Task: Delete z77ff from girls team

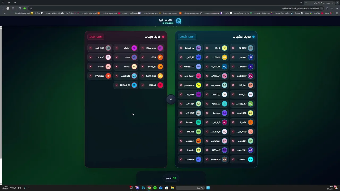Action: click(x=142, y=57)
